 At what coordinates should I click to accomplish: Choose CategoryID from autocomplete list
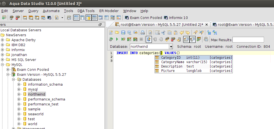(x=194, y=58)
